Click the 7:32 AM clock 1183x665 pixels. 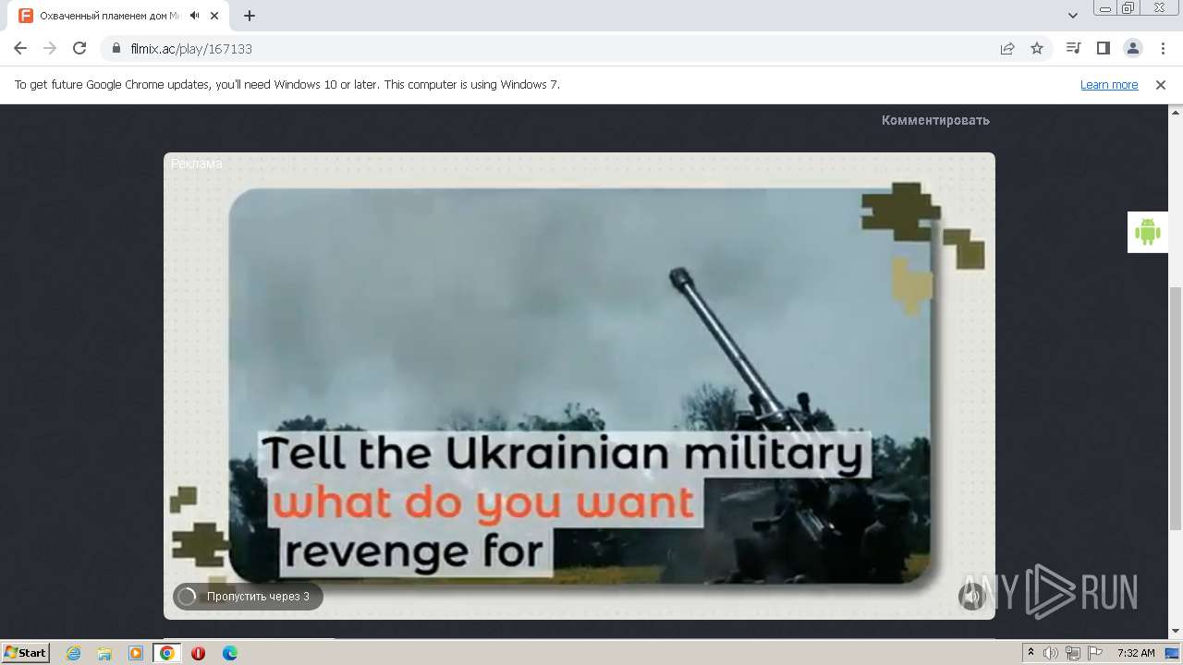[1136, 653]
